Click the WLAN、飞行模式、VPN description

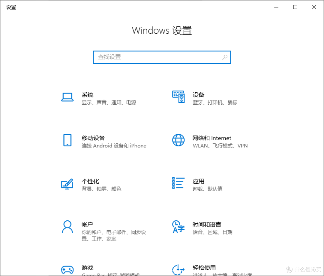[220, 146]
